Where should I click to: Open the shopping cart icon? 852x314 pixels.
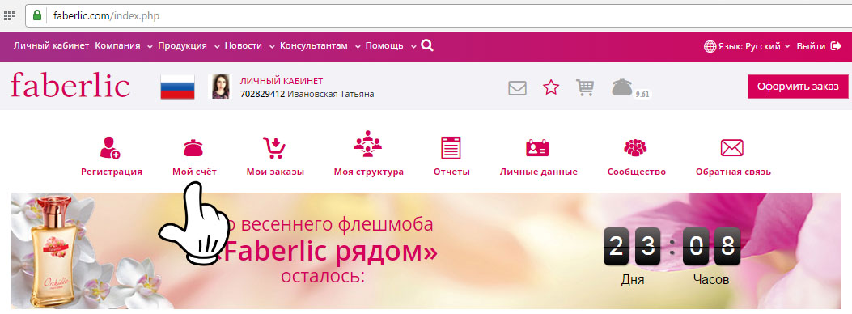click(585, 87)
